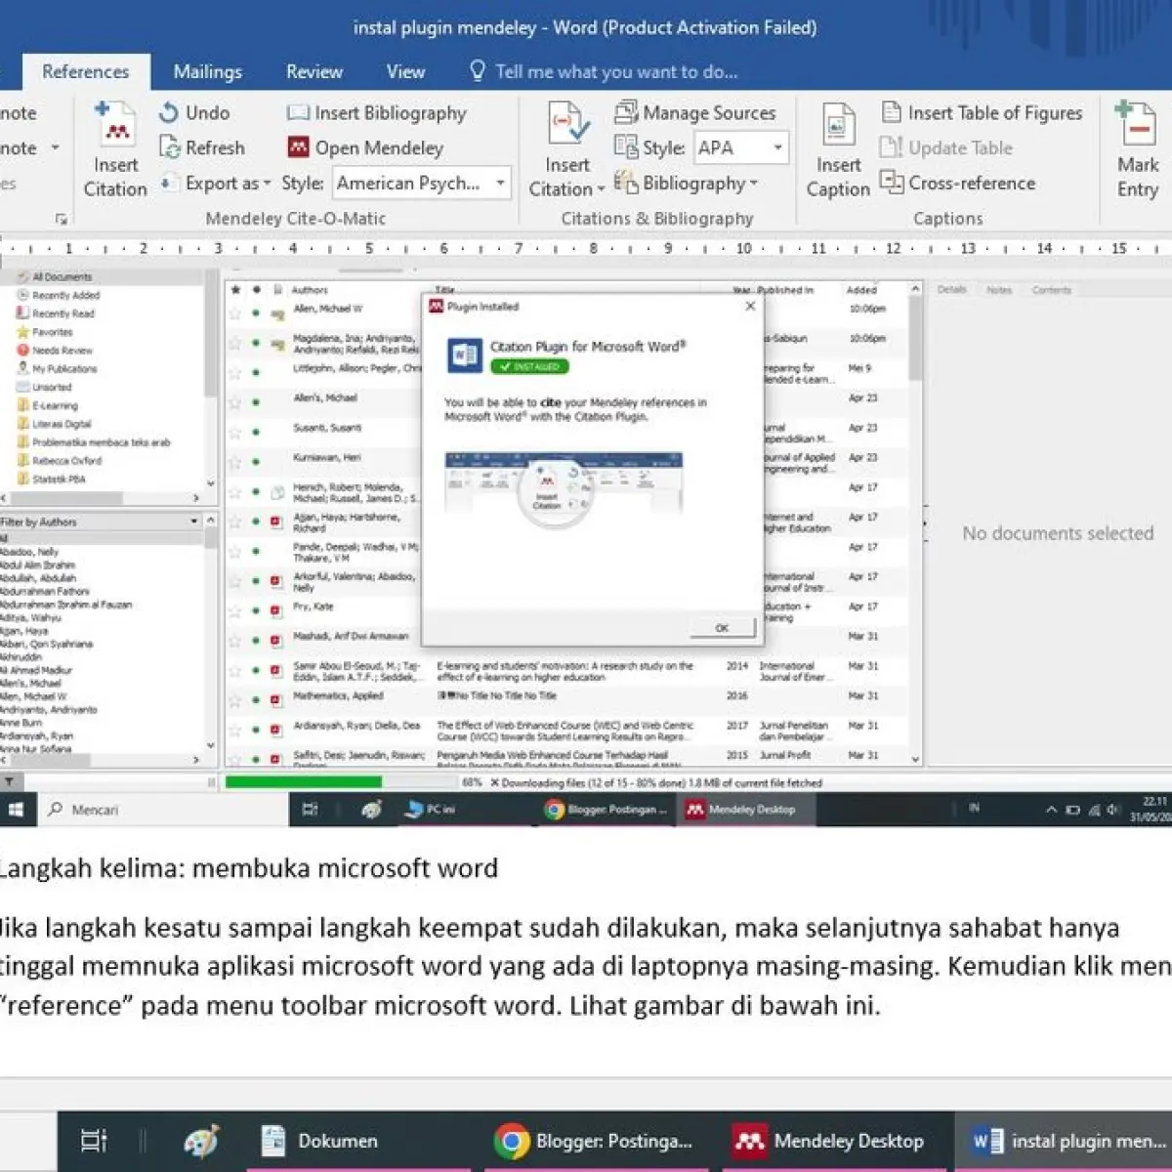This screenshot has width=1172, height=1172.
Task: Click Word's Insert Citation dropdown button
Action: pos(567,149)
